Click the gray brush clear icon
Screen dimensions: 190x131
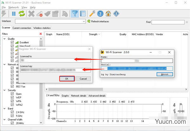pyautogui.click(x=47, y=14)
